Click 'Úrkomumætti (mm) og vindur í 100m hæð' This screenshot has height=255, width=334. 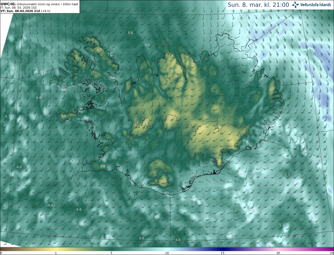coord(47,4)
